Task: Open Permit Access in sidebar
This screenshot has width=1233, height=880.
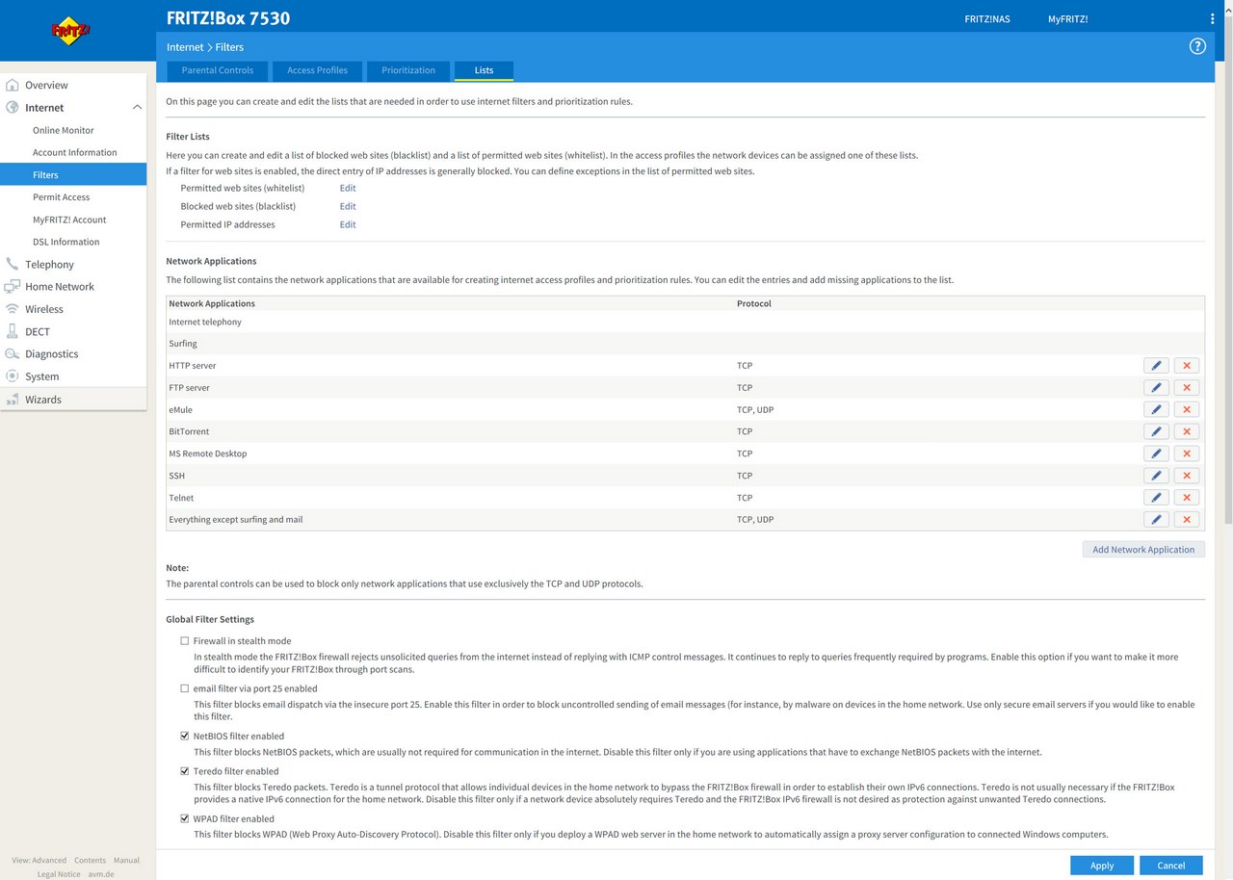Action: 61,196
